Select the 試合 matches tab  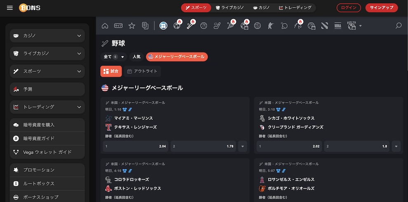coord(111,71)
